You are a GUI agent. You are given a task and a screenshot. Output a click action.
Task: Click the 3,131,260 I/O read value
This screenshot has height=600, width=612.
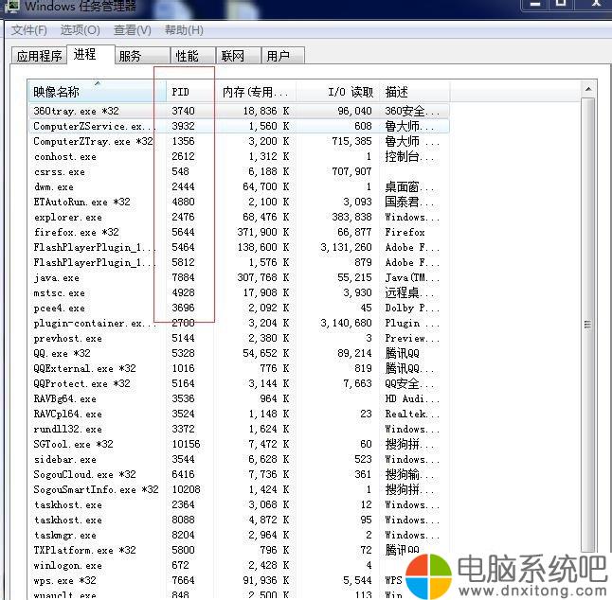coord(346,248)
